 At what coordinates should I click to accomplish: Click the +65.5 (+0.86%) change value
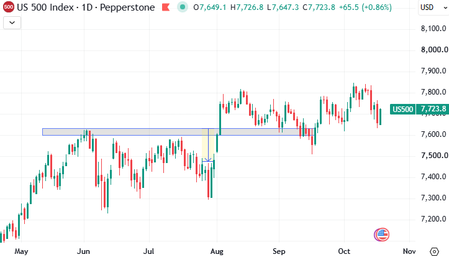tap(365, 7)
